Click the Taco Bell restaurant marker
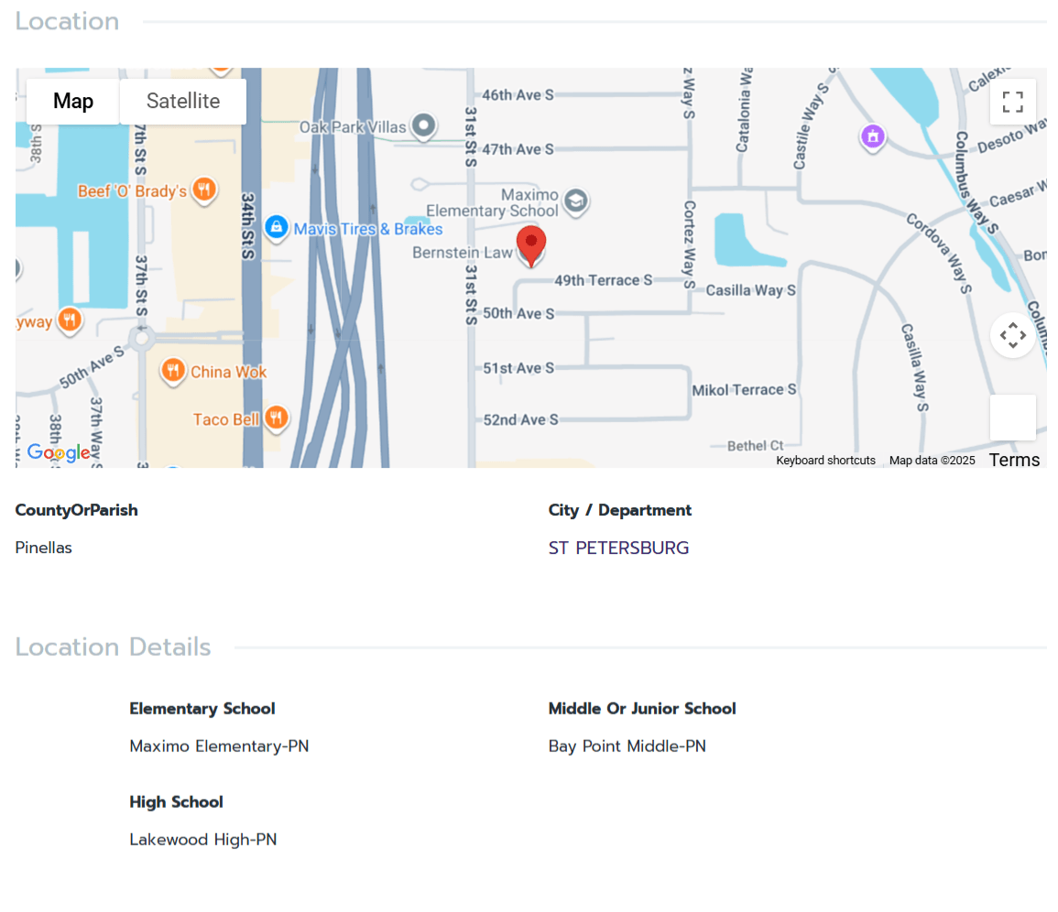Image resolution: width=1058 pixels, height=912 pixels. tap(276, 418)
